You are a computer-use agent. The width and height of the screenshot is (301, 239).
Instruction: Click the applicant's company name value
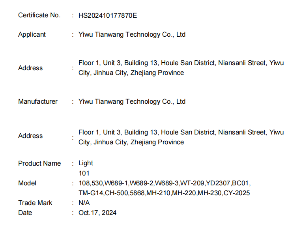(132, 35)
